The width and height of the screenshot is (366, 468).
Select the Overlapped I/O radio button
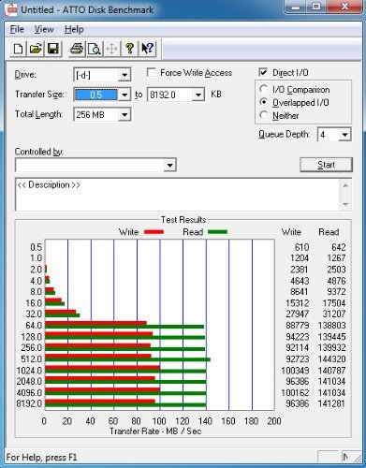click(x=264, y=102)
